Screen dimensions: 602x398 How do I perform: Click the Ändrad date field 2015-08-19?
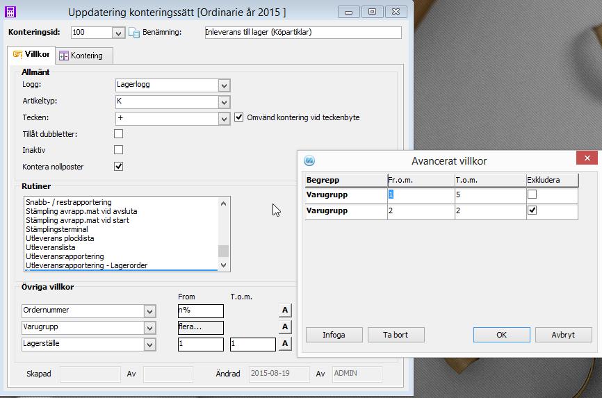click(279, 374)
